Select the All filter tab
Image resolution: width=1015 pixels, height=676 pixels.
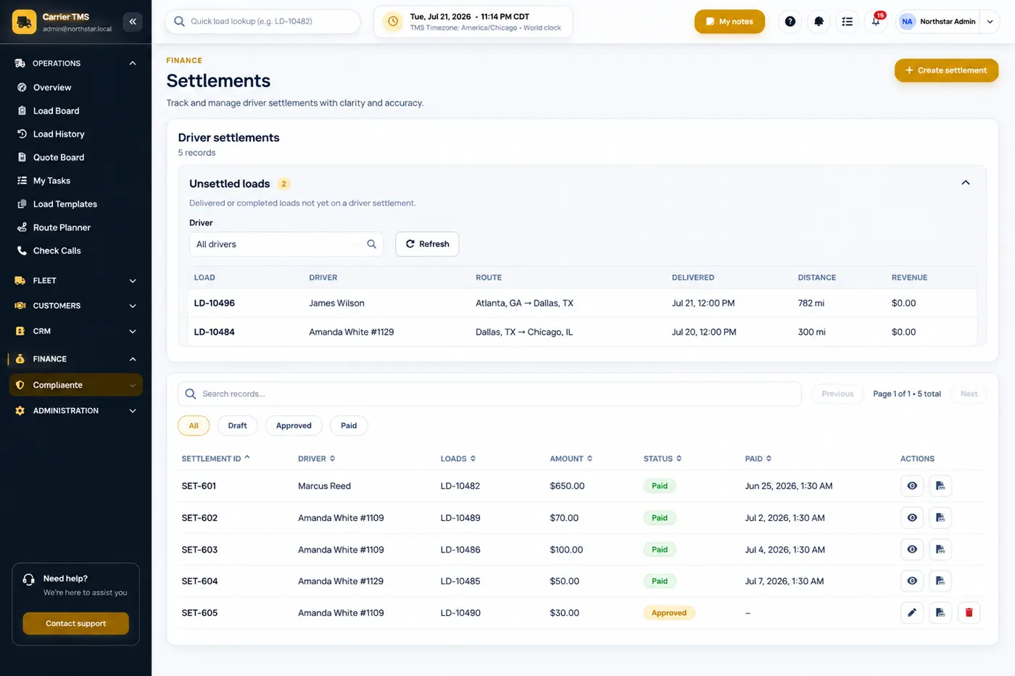coord(194,425)
